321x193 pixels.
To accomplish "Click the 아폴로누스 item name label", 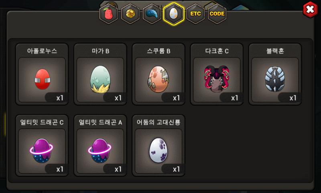I will coord(42,51).
